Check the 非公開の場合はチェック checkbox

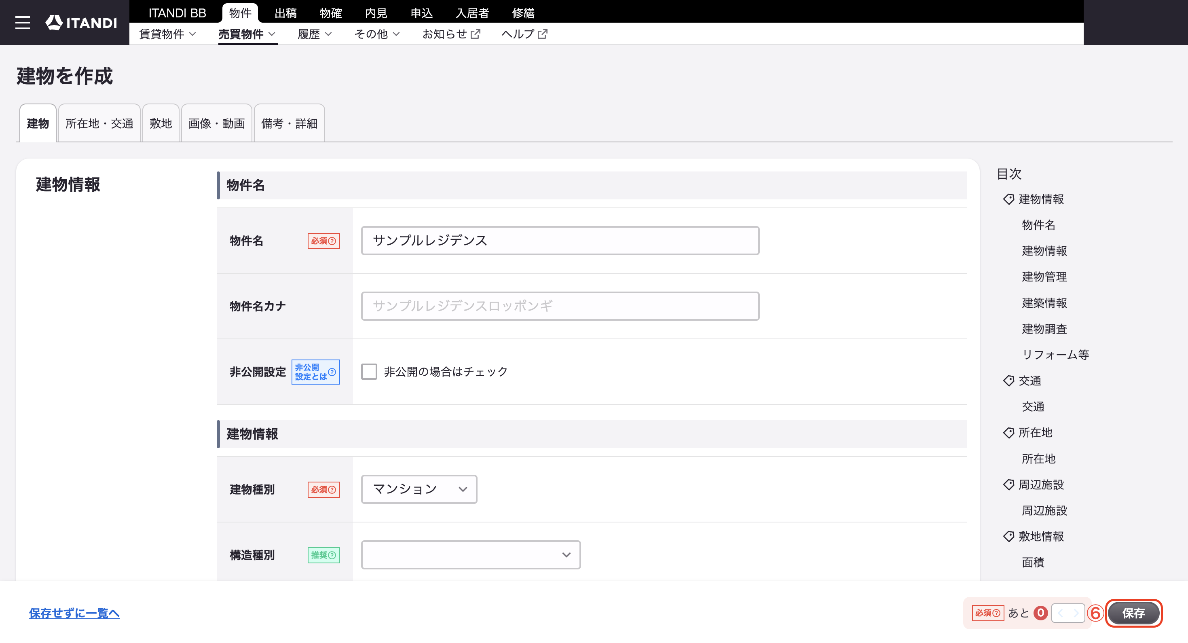(x=369, y=372)
